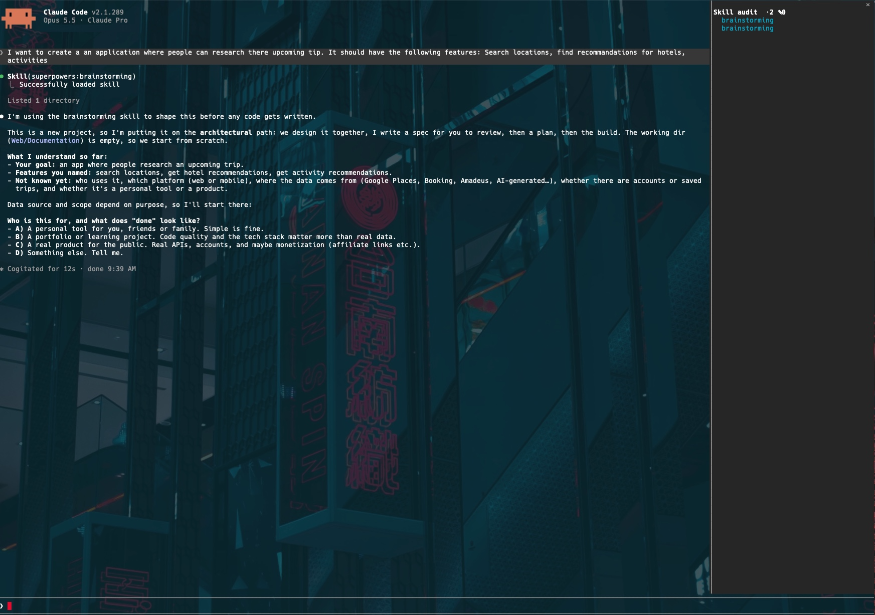The width and height of the screenshot is (875, 615).
Task: Click the Who is this for question heading
Action: [104, 221]
